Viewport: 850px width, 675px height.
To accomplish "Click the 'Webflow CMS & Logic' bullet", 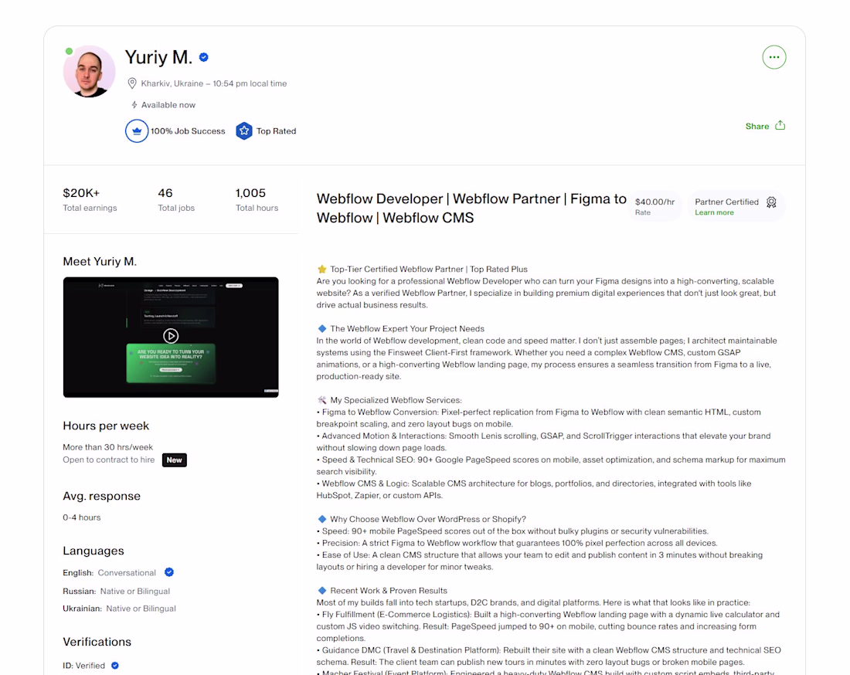I will [534, 489].
